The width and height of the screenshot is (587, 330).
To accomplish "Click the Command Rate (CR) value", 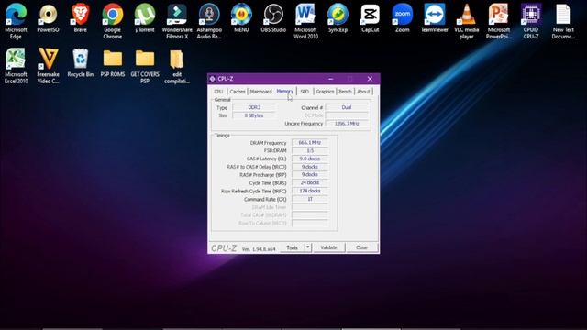I will coord(310,199).
